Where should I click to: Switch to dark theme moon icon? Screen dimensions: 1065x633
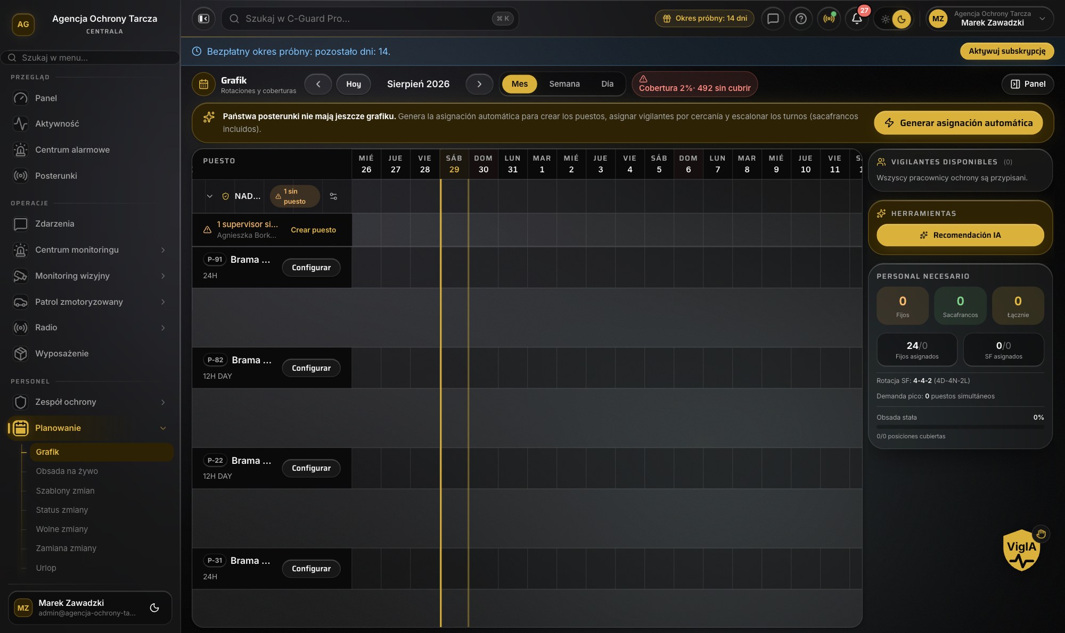[902, 19]
